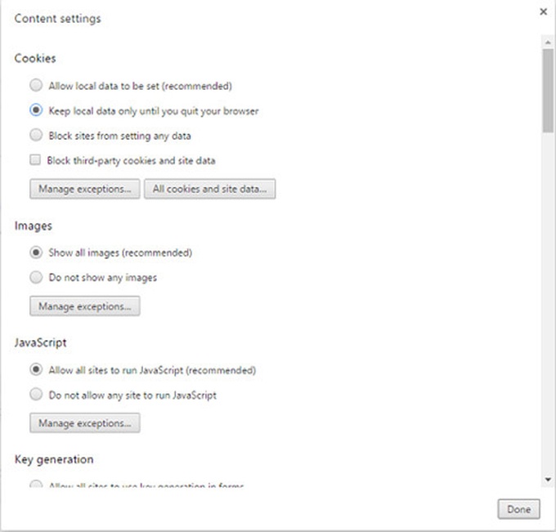The image size is (556, 532).
Task: Select the partially visible Key generation radio option
Action: (x=36, y=484)
